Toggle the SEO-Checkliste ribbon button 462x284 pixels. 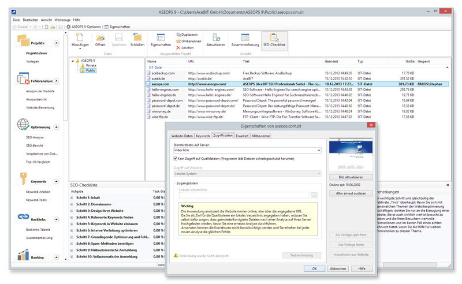[274, 40]
